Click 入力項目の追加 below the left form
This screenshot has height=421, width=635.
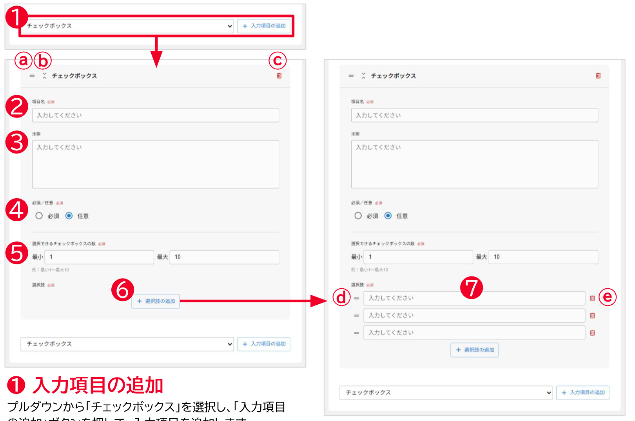coord(264,344)
